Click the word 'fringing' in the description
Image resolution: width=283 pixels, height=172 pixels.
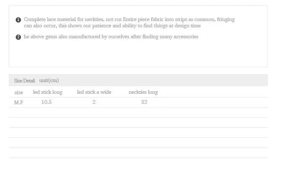[226, 19]
